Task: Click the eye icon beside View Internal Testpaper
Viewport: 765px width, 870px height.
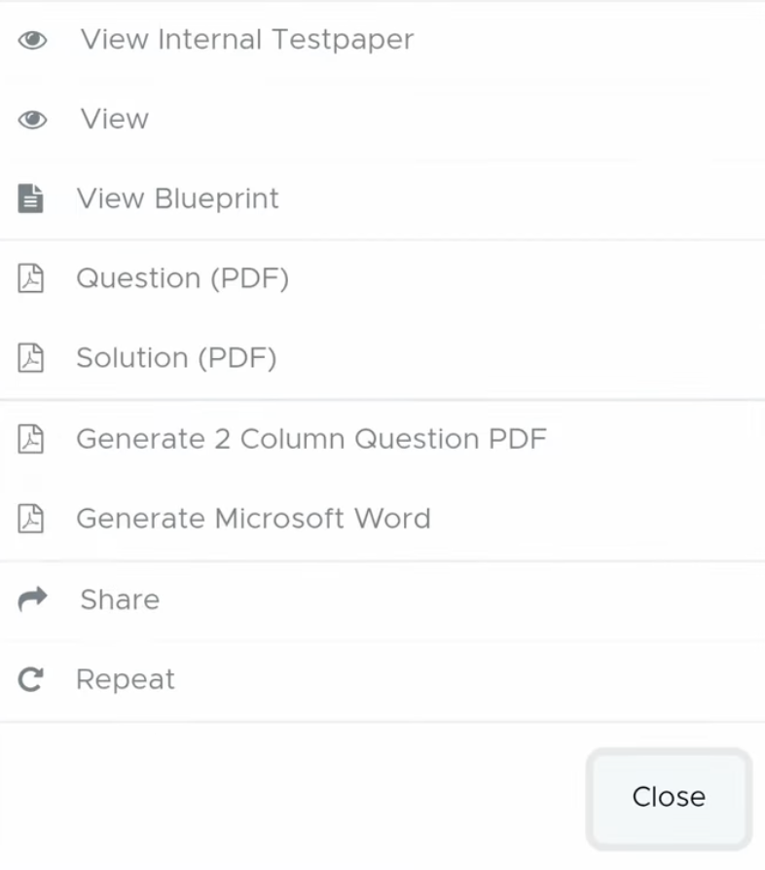Action: pos(32,40)
